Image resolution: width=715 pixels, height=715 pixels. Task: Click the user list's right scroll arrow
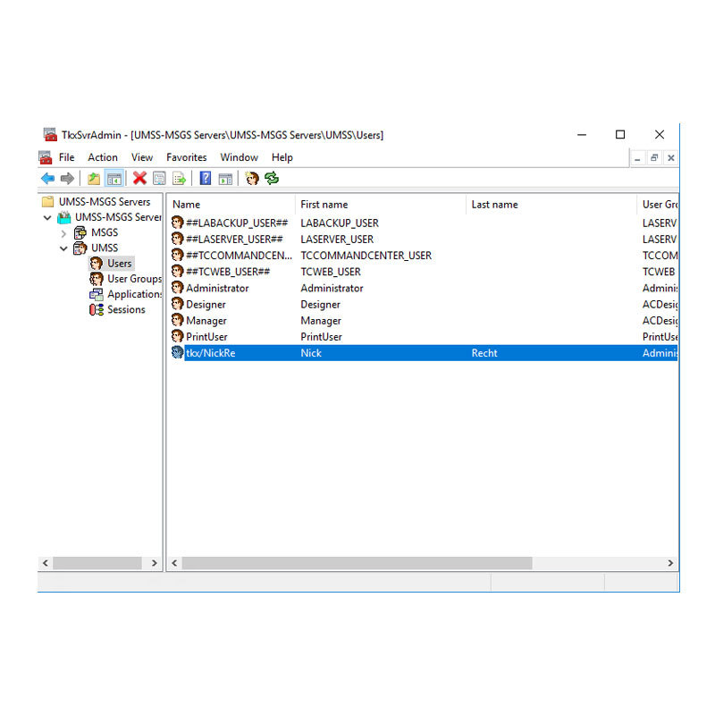click(x=670, y=563)
